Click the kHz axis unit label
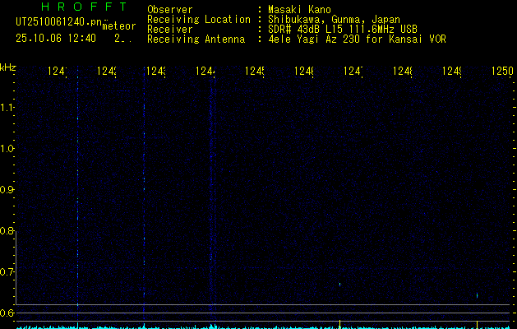Image resolution: width=517 pixels, height=329 pixels. click(8, 67)
